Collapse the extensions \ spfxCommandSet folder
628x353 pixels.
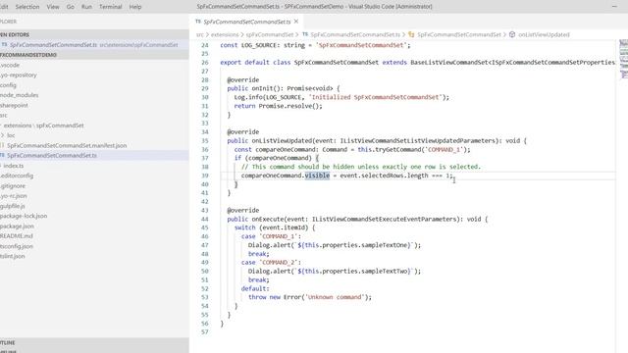click(43, 126)
